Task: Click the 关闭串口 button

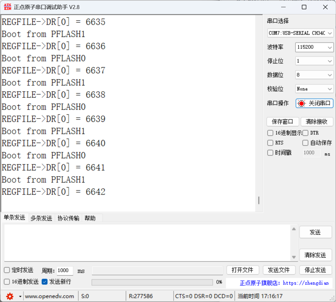Action: 314,103
